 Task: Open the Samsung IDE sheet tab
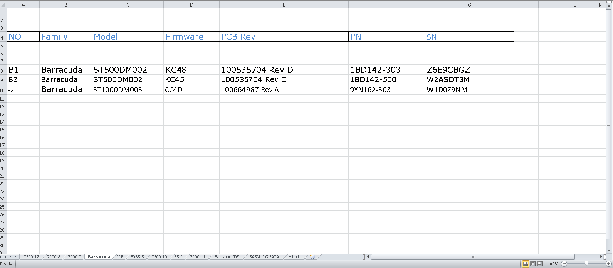tap(227, 257)
